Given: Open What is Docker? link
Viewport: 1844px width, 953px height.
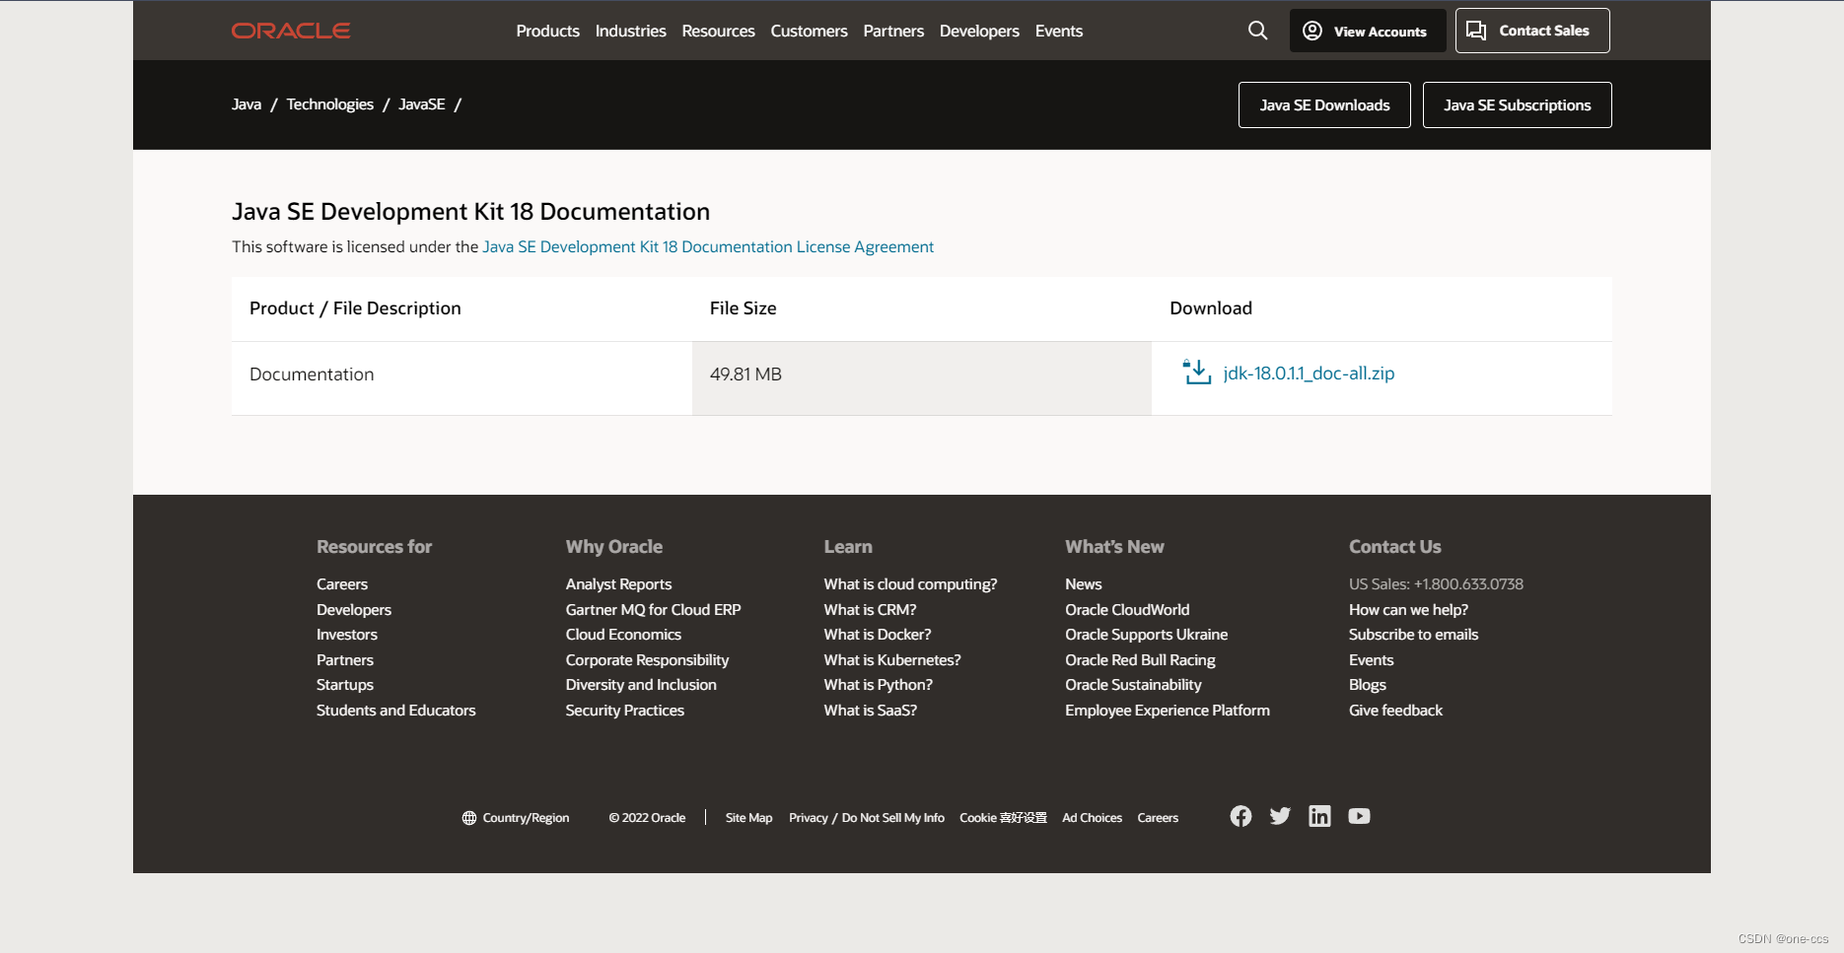Looking at the screenshot, I should [x=878, y=635].
